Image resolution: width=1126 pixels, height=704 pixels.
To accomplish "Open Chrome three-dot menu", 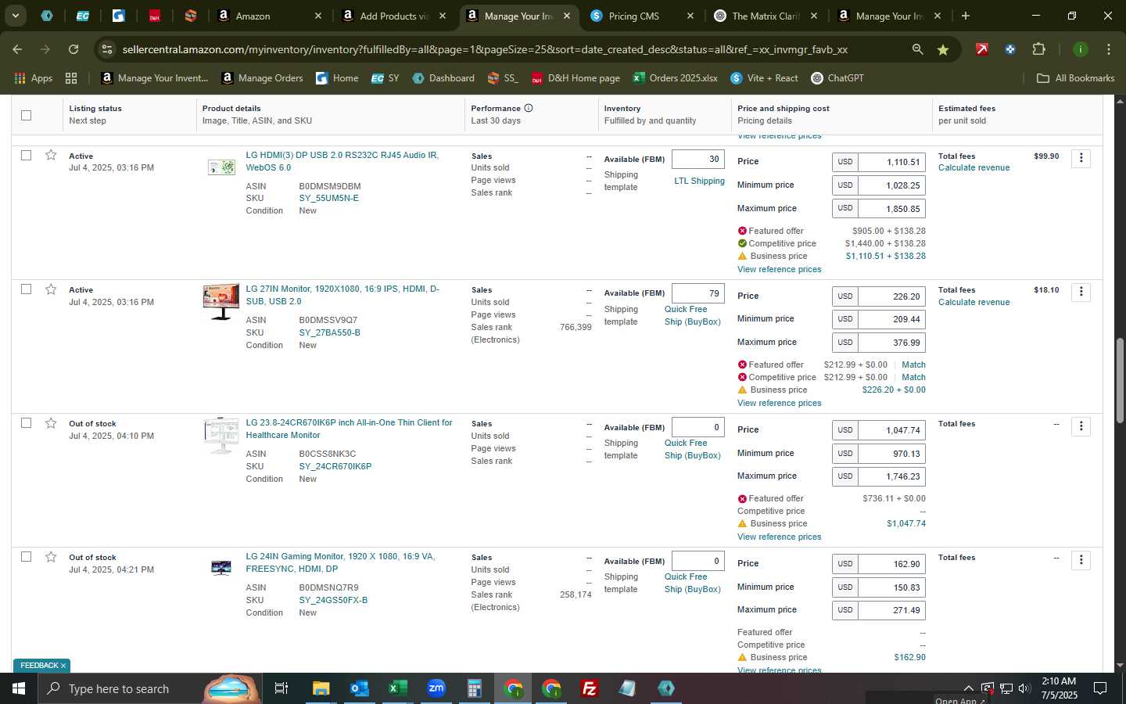I will (x=1108, y=49).
